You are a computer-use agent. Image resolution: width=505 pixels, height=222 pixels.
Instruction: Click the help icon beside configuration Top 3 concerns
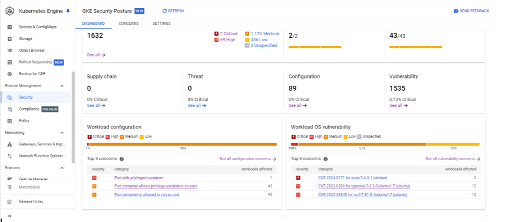pos(122,159)
